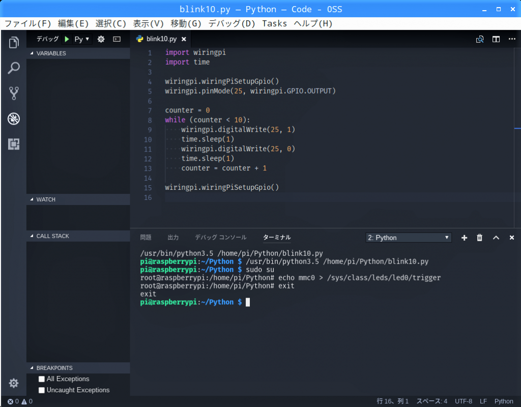The width and height of the screenshot is (521, 407).
Task: Open the Source Control view
Action: (14, 94)
